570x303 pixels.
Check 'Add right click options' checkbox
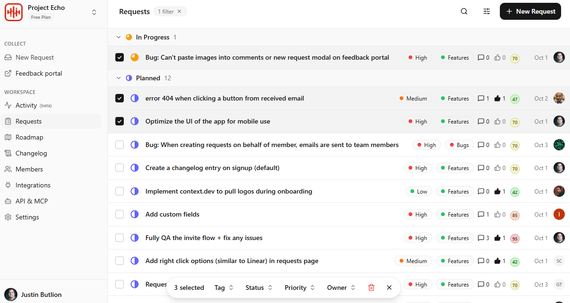pos(120,261)
